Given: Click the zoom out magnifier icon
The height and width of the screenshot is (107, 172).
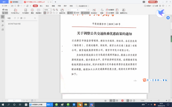Looking at the screenshot, I should (x=54, y=10).
